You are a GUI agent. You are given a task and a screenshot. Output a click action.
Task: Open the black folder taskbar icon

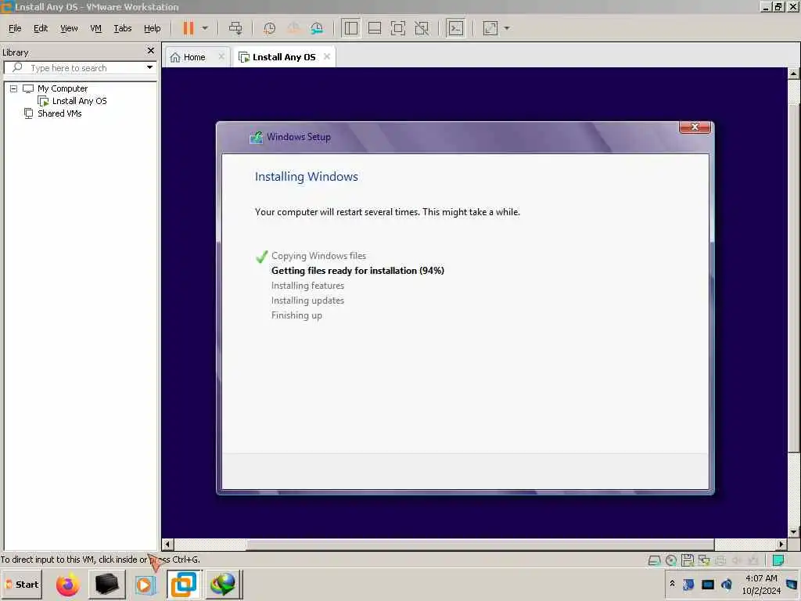(x=106, y=584)
